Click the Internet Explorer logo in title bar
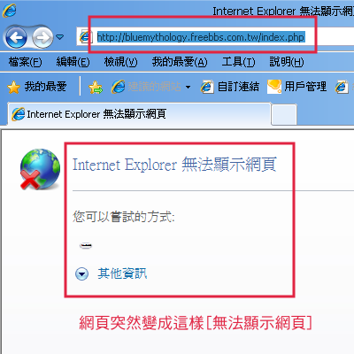 click(x=10, y=11)
